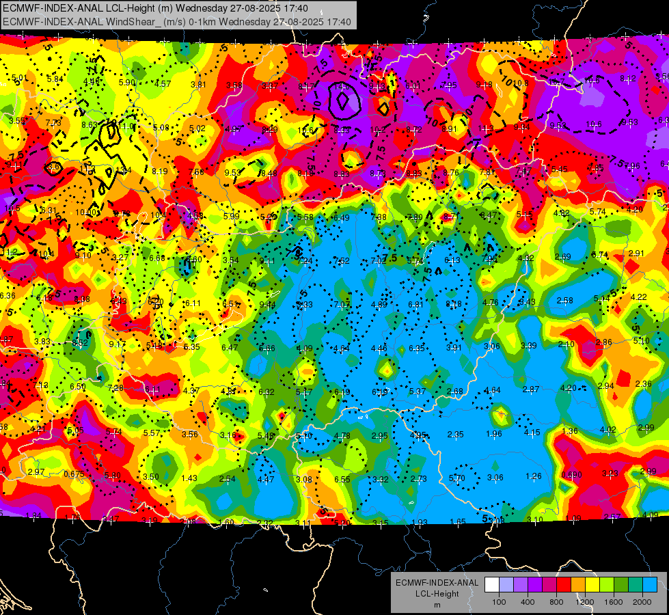Click the grid value 5.01
This screenshot has width=669, height=615.
click(x=19, y=78)
